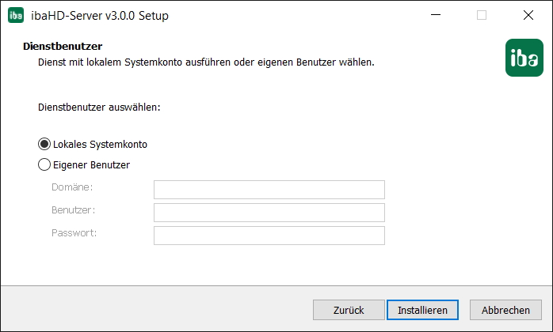This screenshot has height=332, width=553.
Task: Go back with the Zurück button
Action: [348, 310]
